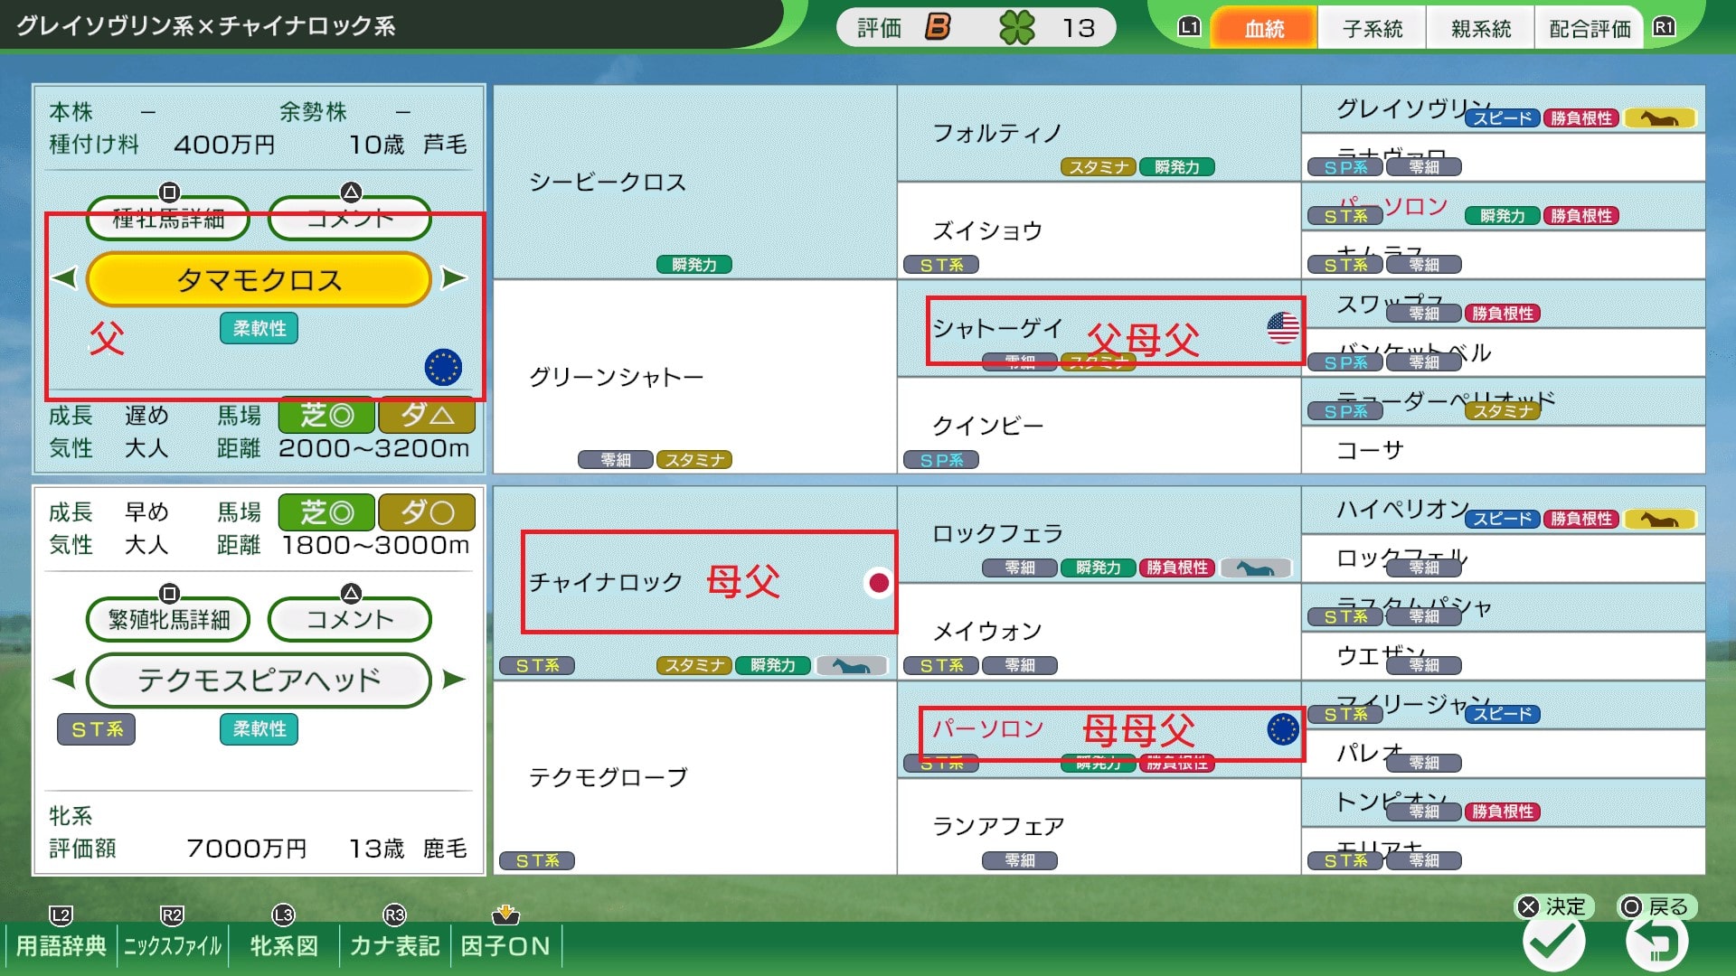Select next stallion with right arrow
This screenshot has width=1736, height=976.
tap(455, 278)
